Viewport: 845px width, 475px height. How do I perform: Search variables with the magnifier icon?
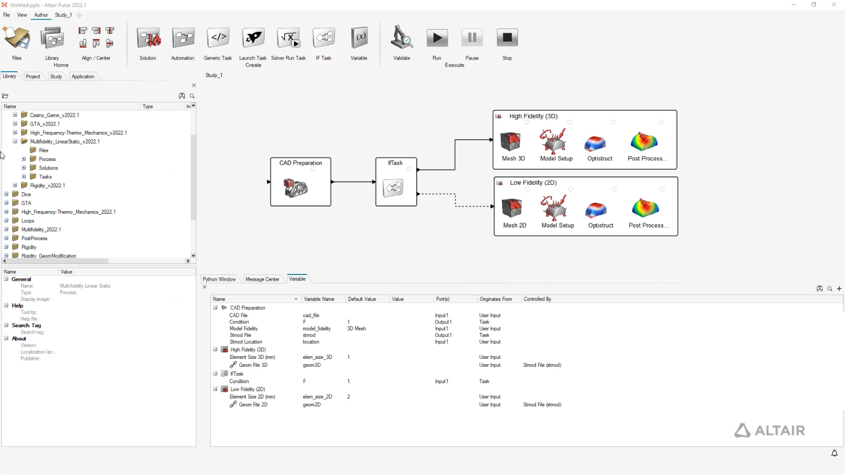(x=830, y=289)
